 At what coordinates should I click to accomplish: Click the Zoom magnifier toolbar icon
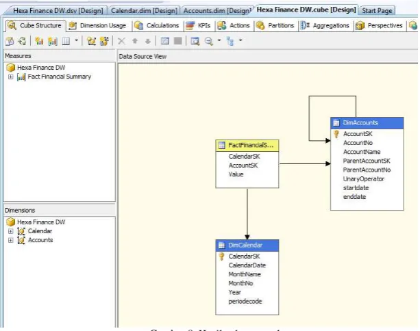(209, 41)
